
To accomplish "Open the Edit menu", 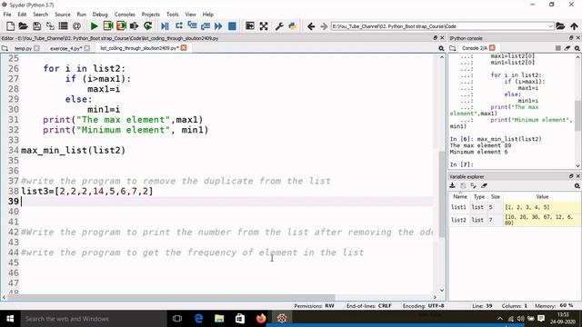I will pos(22,15).
